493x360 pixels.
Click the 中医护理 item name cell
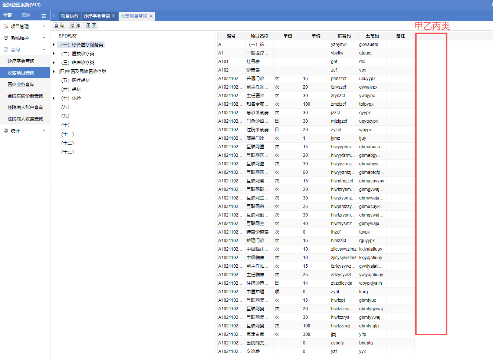pos(259,292)
